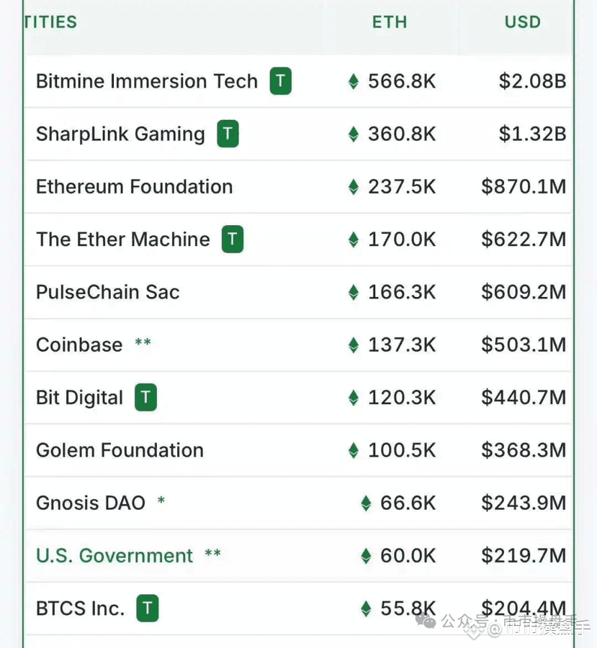597x648 pixels.
Task: Click the green T badge beside Bitmine Immersion Tech
Action: (x=281, y=81)
